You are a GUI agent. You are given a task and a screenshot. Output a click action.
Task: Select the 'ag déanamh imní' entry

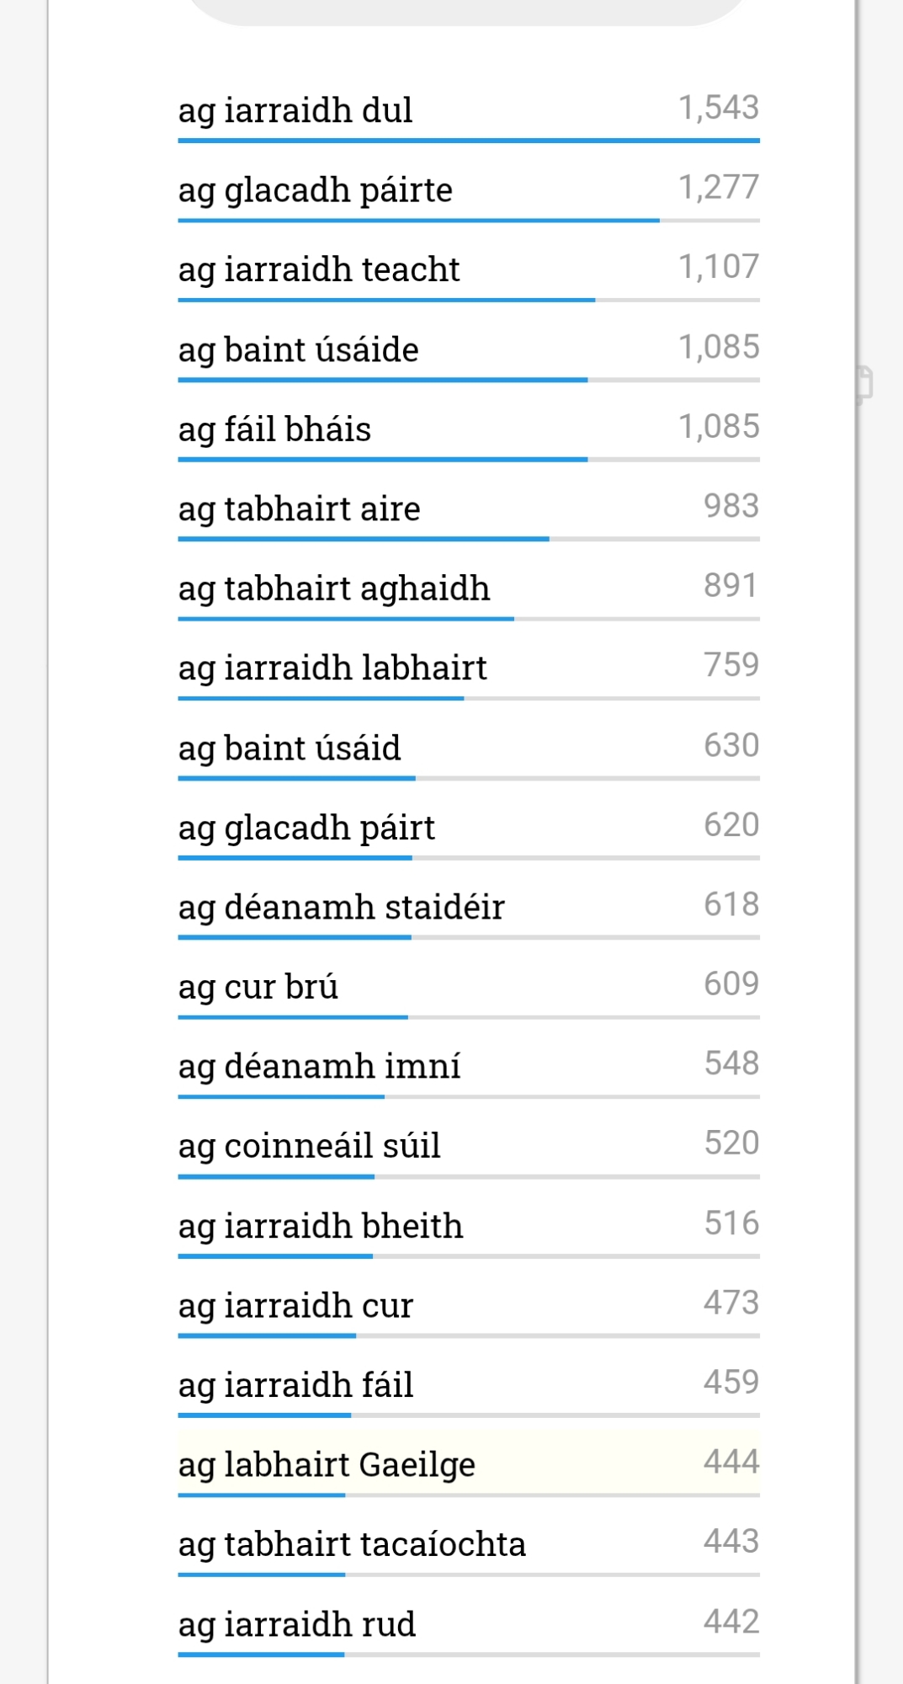coord(319,1066)
